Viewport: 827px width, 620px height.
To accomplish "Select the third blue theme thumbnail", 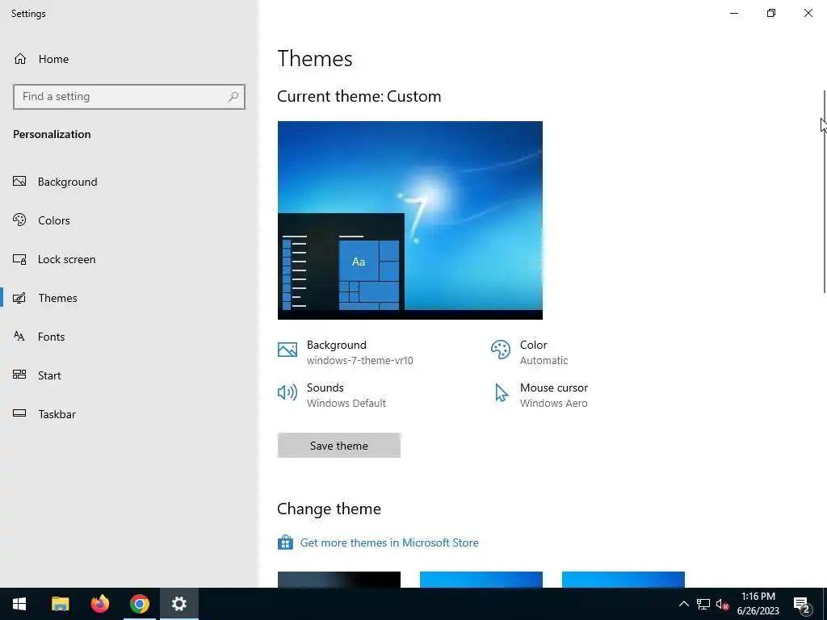I will pyautogui.click(x=623, y=580).
